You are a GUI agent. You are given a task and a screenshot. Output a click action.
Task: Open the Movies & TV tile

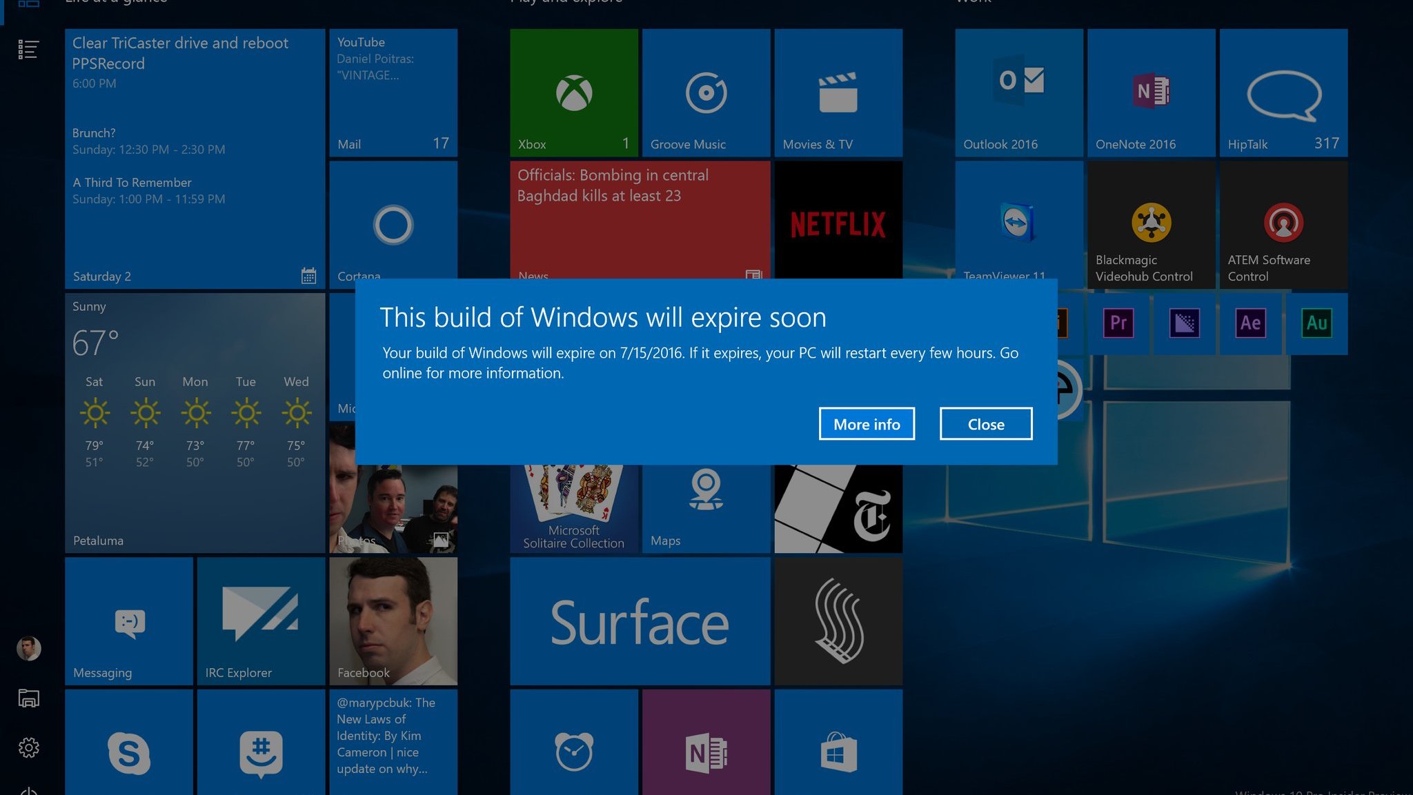coord(838,92)
